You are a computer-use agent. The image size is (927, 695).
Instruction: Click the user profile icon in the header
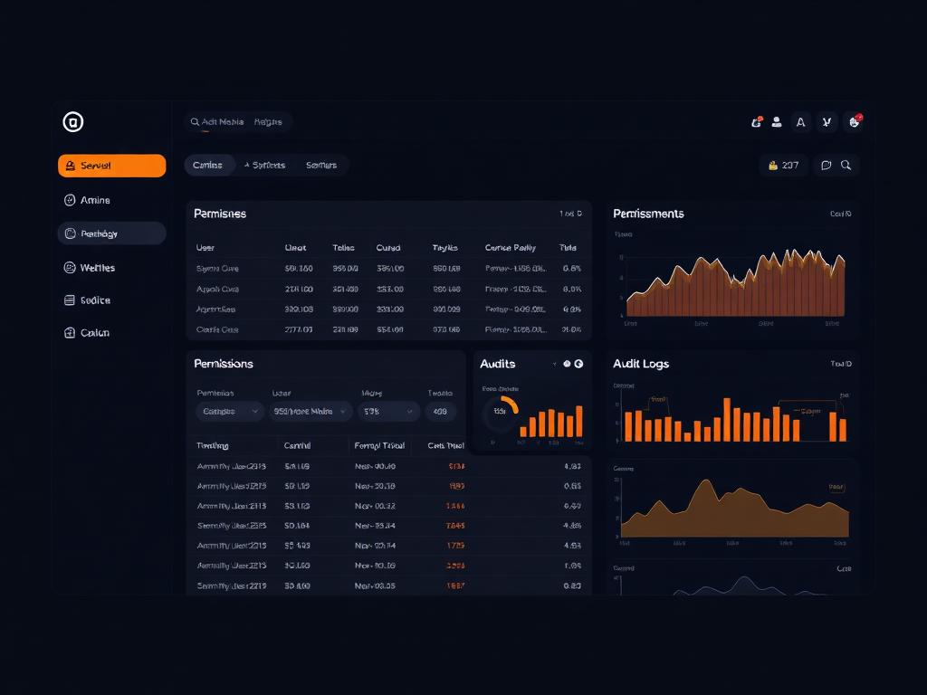click(777, 122)
